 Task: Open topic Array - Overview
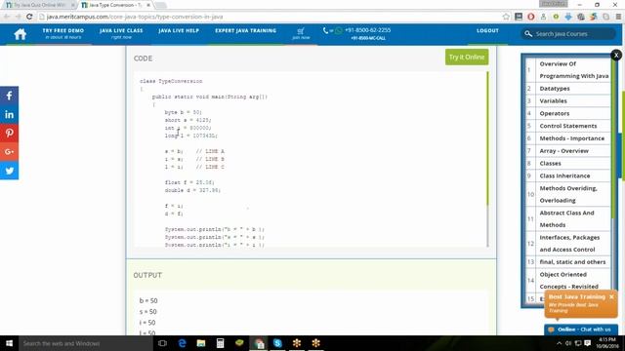coord(564,151)
